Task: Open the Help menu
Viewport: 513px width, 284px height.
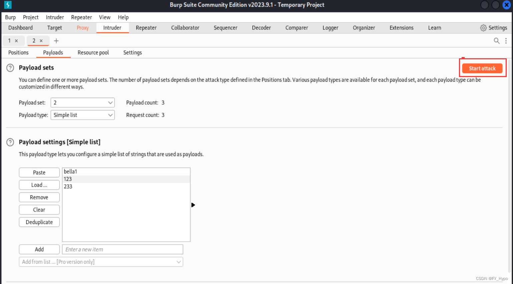Action: tap(123, 17)
